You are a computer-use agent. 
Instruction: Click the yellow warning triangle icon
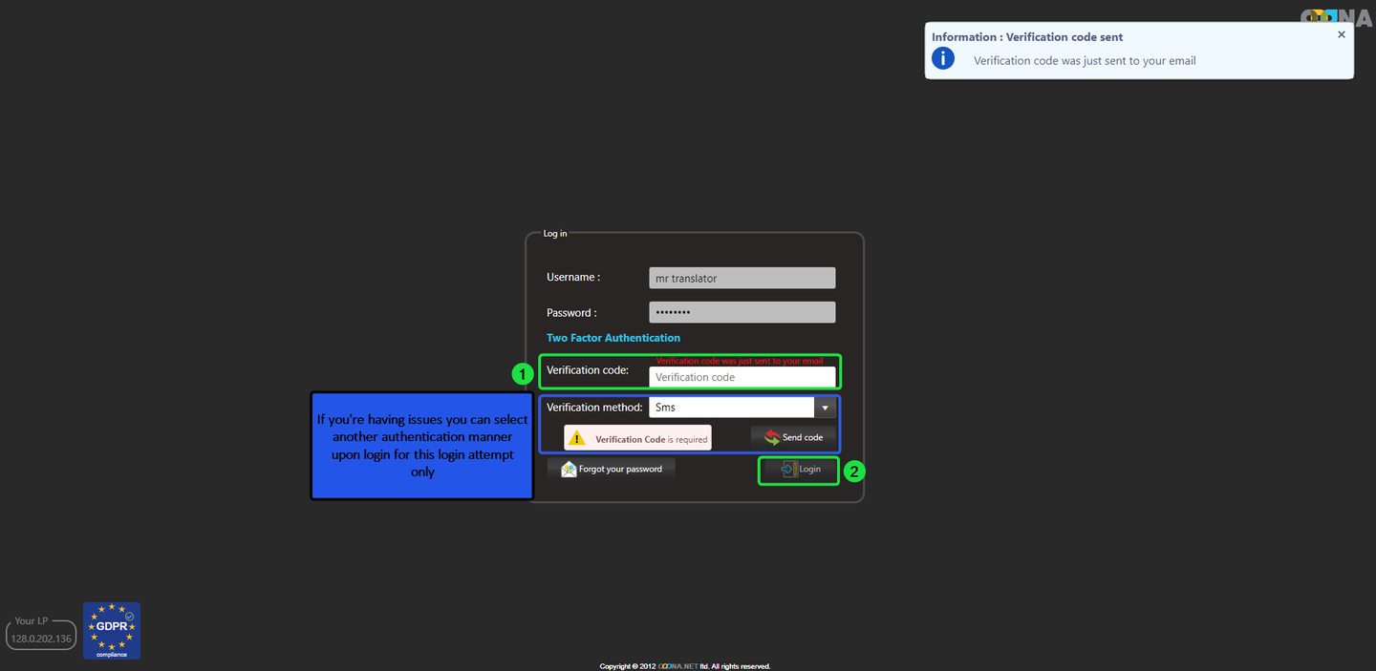tap(576, 438)
